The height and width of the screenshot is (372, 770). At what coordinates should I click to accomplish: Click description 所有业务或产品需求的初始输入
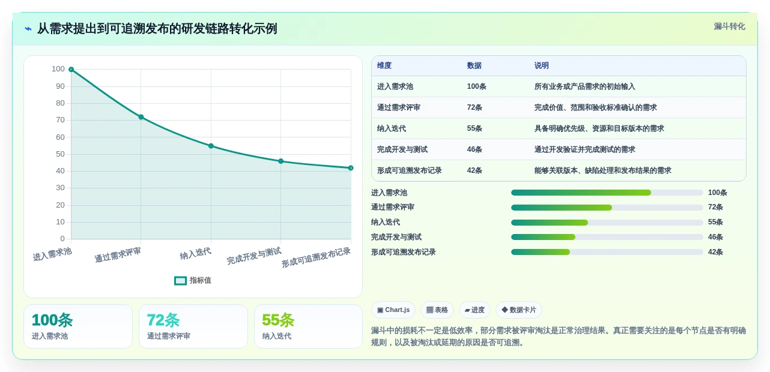pos(585,86)
